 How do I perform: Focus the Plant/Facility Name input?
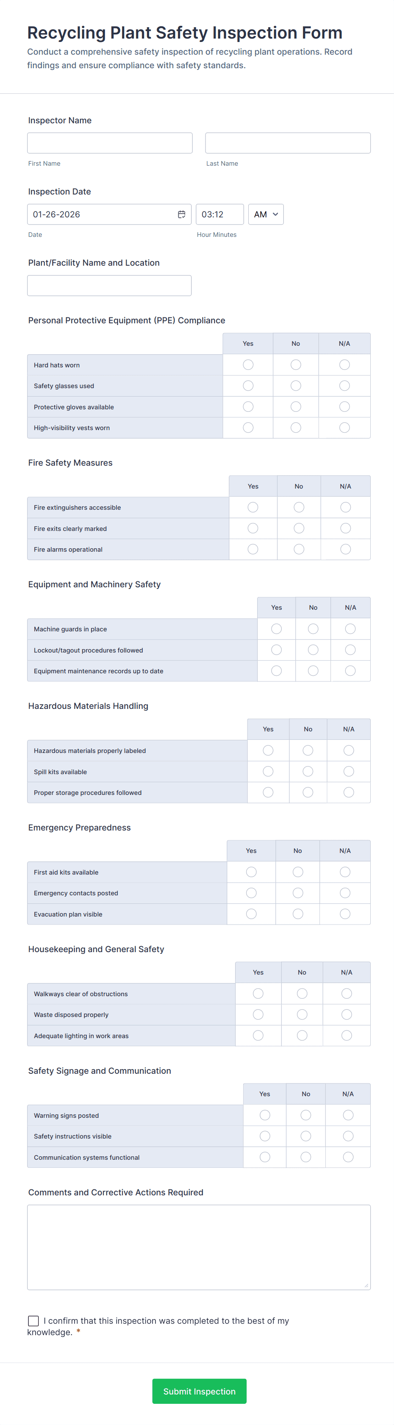click(x=109, y=286)
